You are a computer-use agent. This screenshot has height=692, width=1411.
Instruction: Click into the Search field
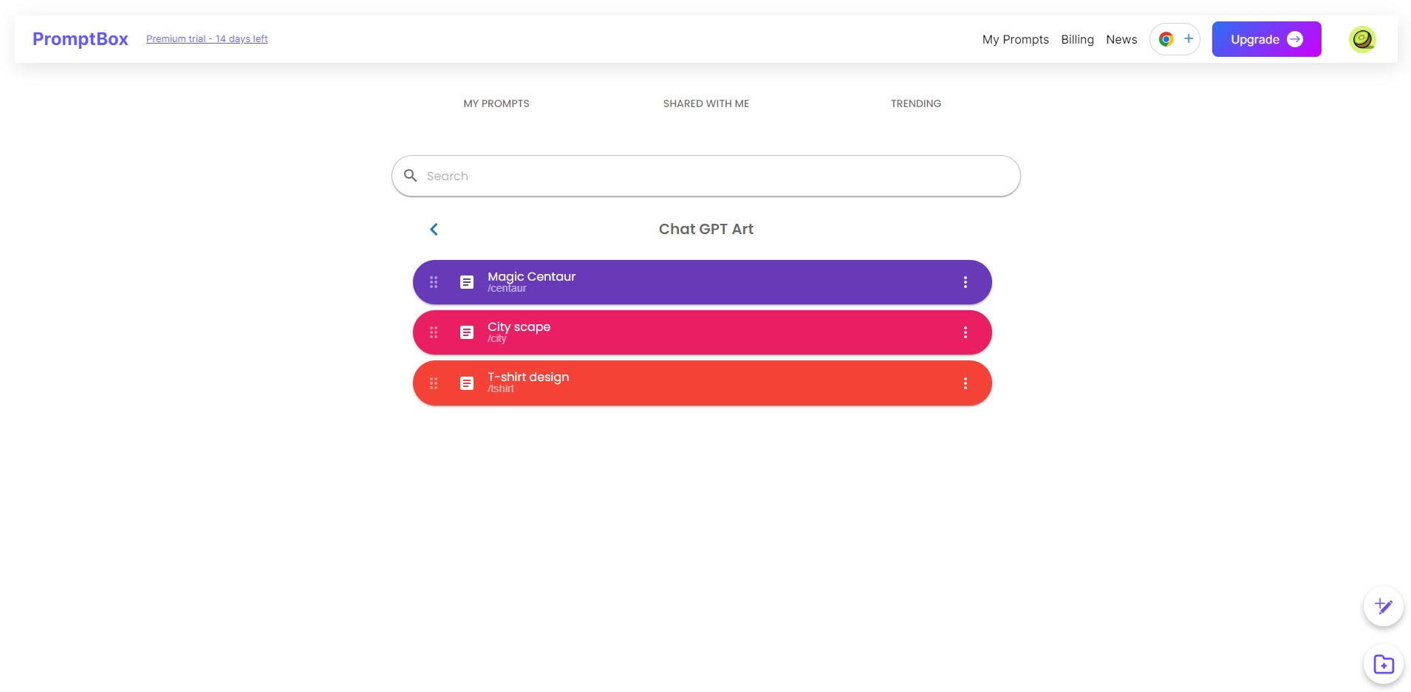tap(706, 176)
